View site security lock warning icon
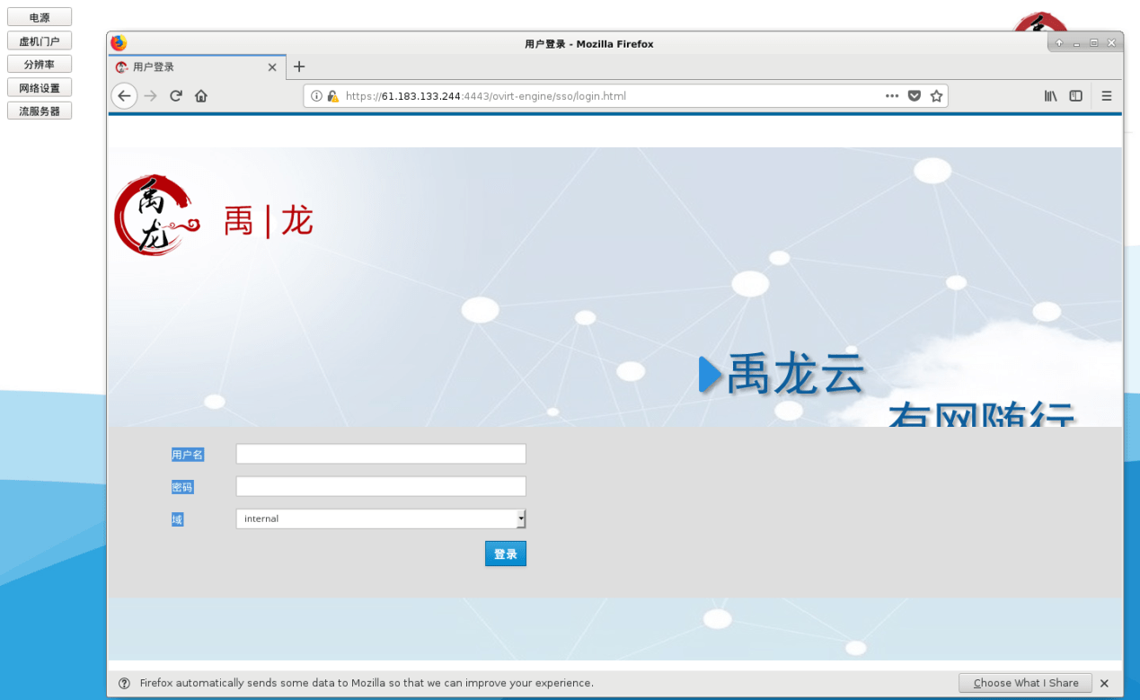The image size is (1140, 700). click(x=332, y=96)
